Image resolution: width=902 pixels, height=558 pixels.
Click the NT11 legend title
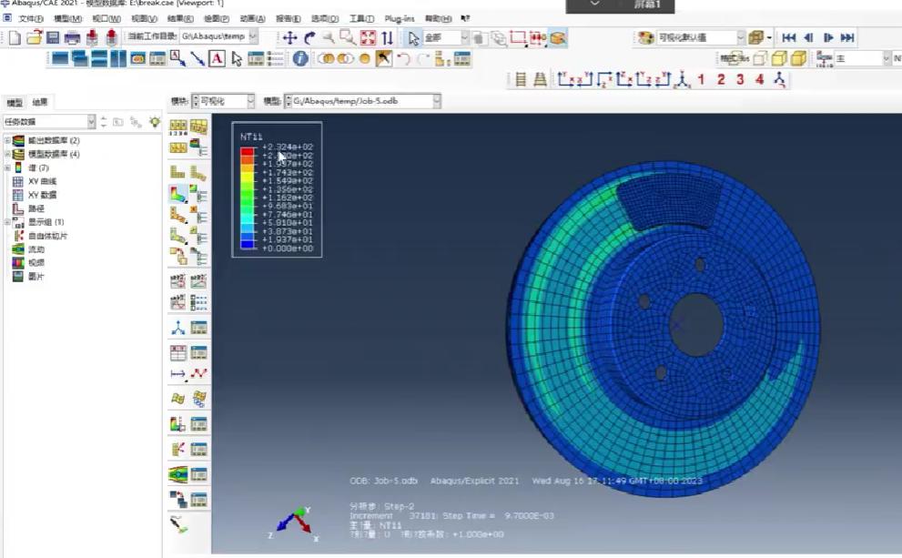251,137
